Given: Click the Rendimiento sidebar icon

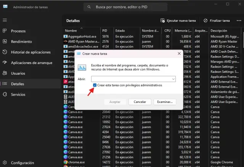Looking at the screenshot, I should pos(5,41).
